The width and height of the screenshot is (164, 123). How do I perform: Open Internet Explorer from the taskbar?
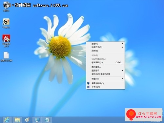7,120
